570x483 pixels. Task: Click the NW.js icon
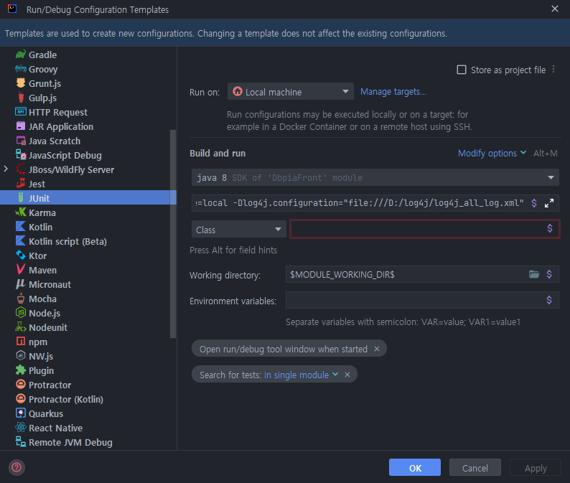click(21, 356)
